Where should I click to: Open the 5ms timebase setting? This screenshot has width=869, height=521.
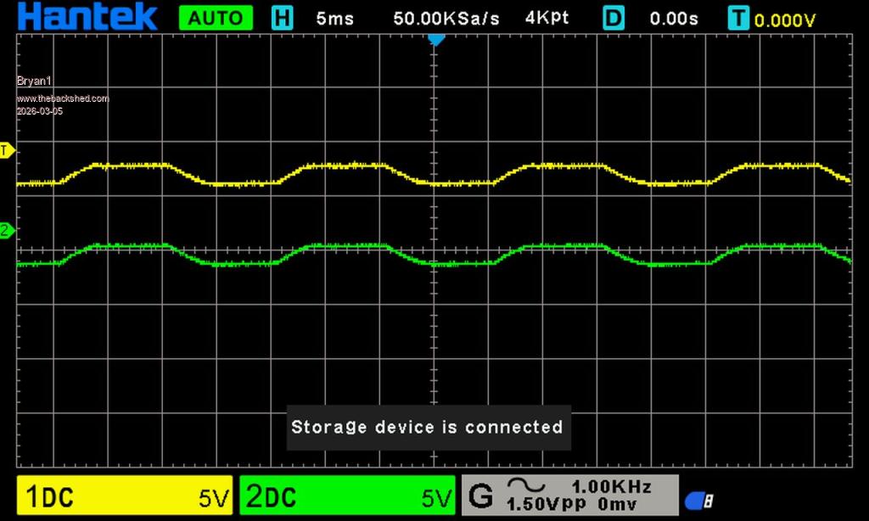click(334, 18)
